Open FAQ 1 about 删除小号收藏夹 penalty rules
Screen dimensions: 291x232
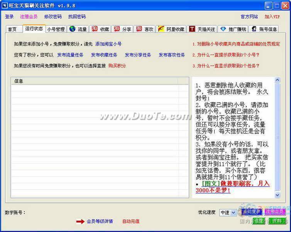click(x=236, y=44)
